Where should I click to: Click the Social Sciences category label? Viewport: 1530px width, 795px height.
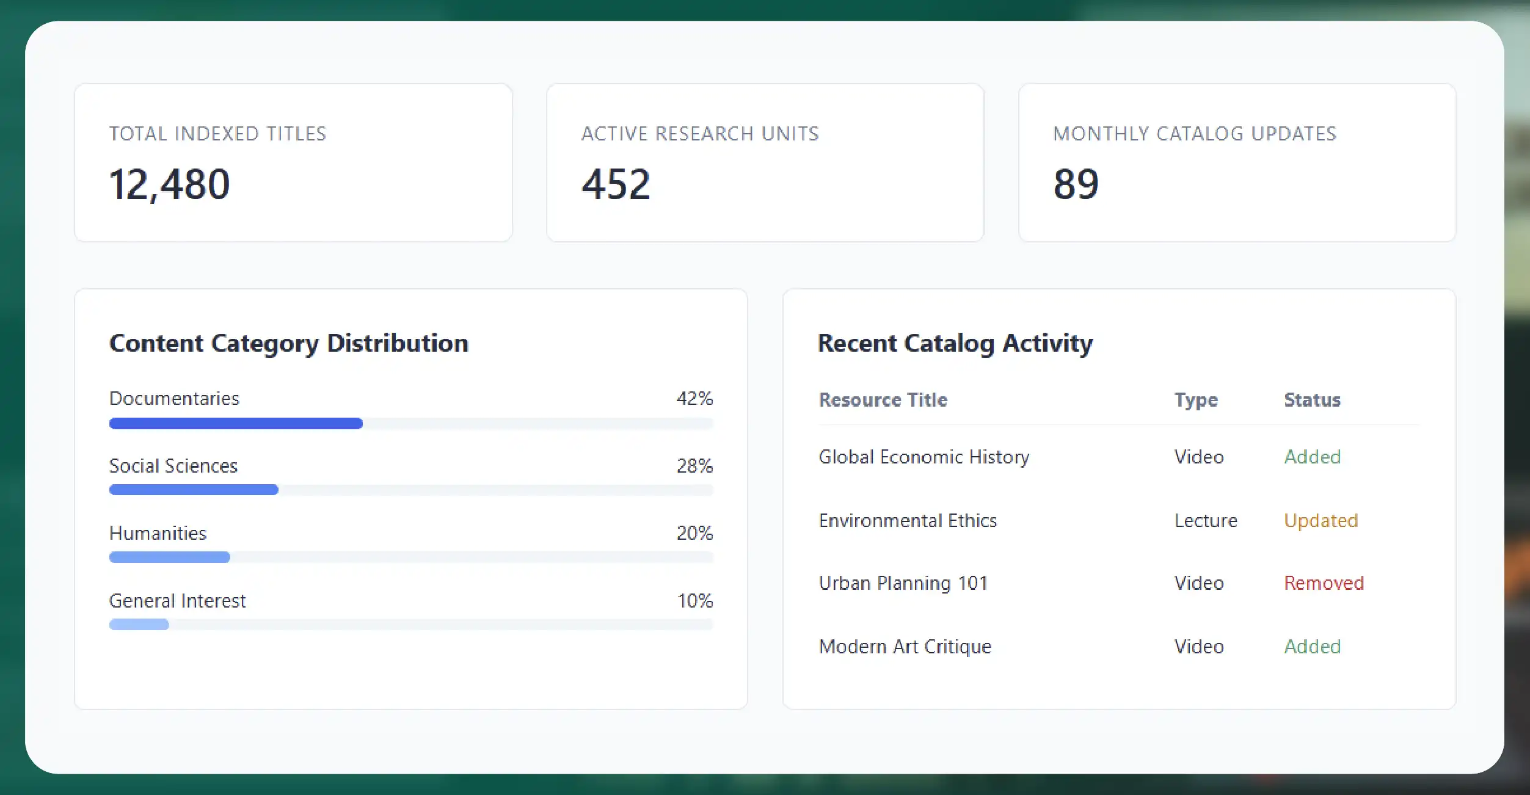[173, 466]
